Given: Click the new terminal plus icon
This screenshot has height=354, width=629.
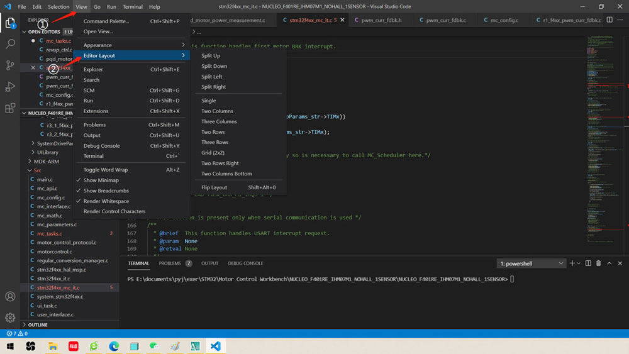Looking at the screenshot, I should [572, 263].
